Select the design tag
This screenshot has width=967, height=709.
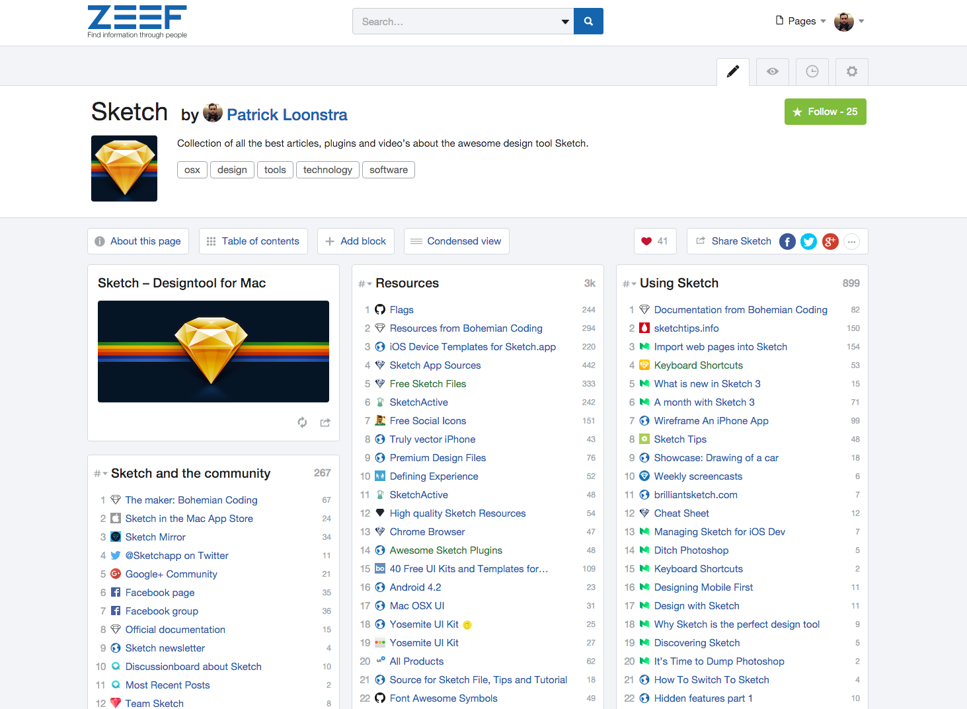232,170
